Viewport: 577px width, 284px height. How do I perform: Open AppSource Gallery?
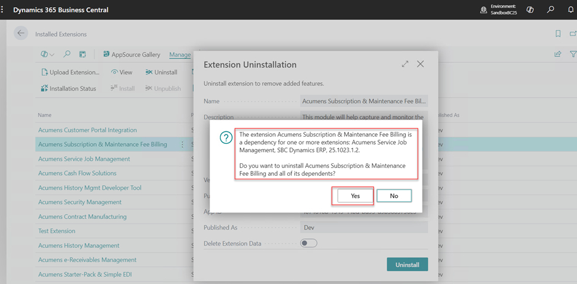tap(131, 54)
